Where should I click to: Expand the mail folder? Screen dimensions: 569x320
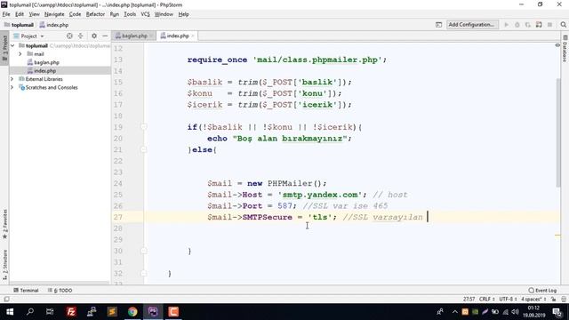pyautogui.click(x=20, y=54)
